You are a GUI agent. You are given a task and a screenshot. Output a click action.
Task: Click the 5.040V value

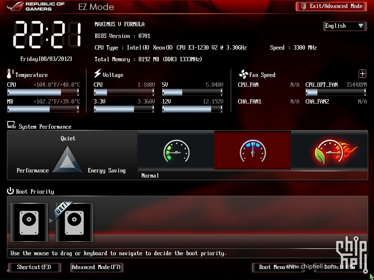coord(214,85)
